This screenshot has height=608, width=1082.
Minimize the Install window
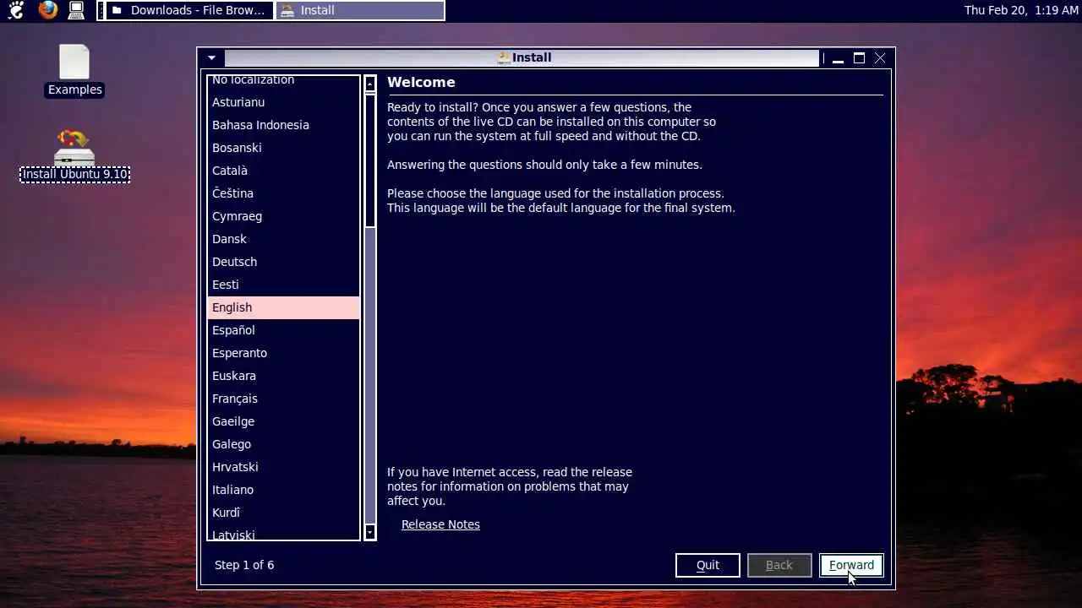(838, 58)
